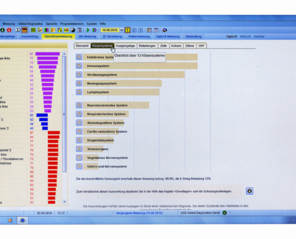This screenshot has height=239, width=296.
Task: Click the green vertical bars toolbar icon
Action: [x=33, y=30]
